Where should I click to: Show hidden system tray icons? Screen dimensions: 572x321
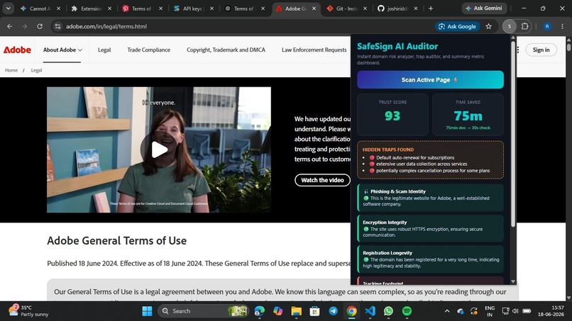coord(447,311)
